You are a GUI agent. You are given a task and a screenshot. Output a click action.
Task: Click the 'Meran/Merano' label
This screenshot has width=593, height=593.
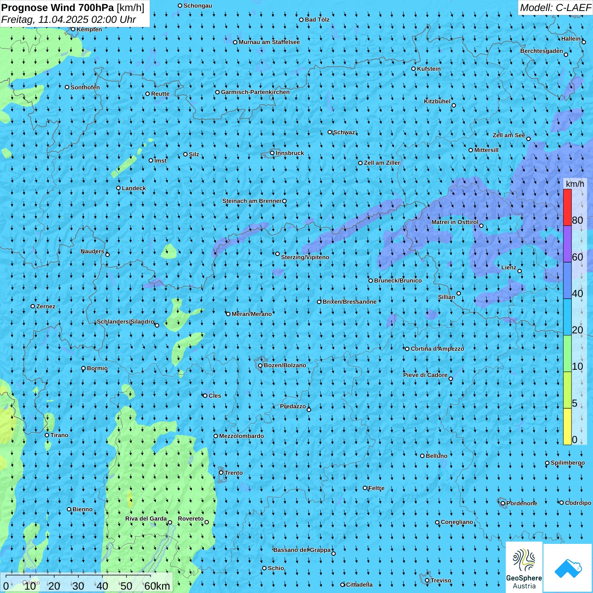click(x=252, y=314)
